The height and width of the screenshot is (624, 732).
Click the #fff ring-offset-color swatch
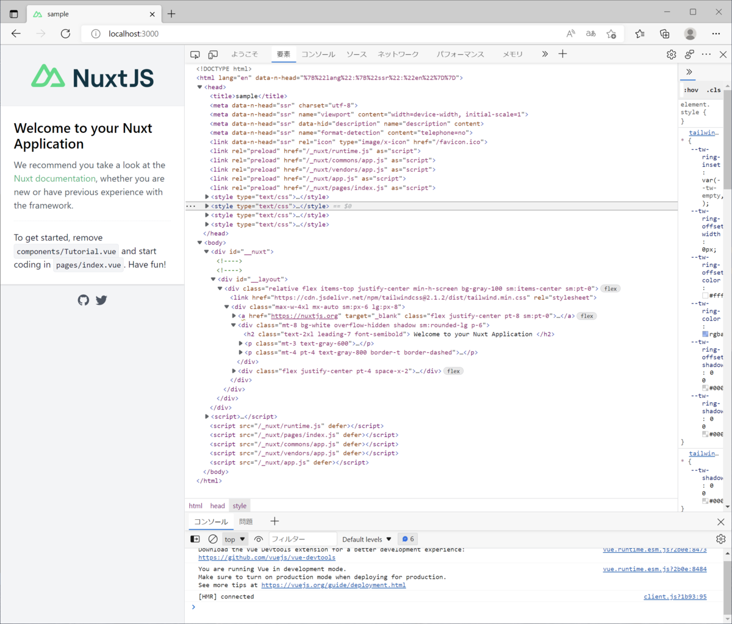tap(705, 296)
